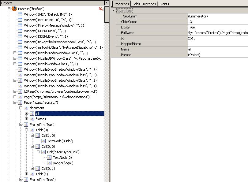Expand the frames node under document
Image resolution: width=248 pixels, height=182 pixels.
[x=26, y=119]
